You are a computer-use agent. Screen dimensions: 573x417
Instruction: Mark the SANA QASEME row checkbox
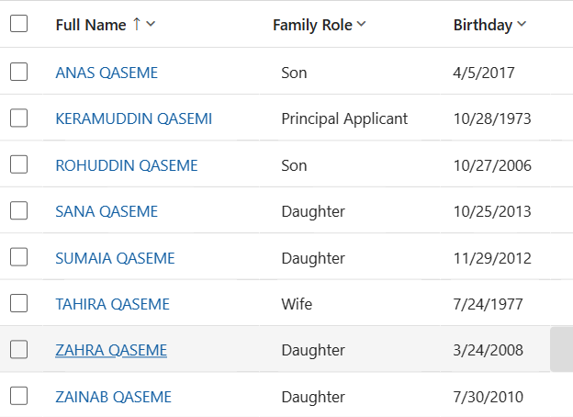(18, 210)
